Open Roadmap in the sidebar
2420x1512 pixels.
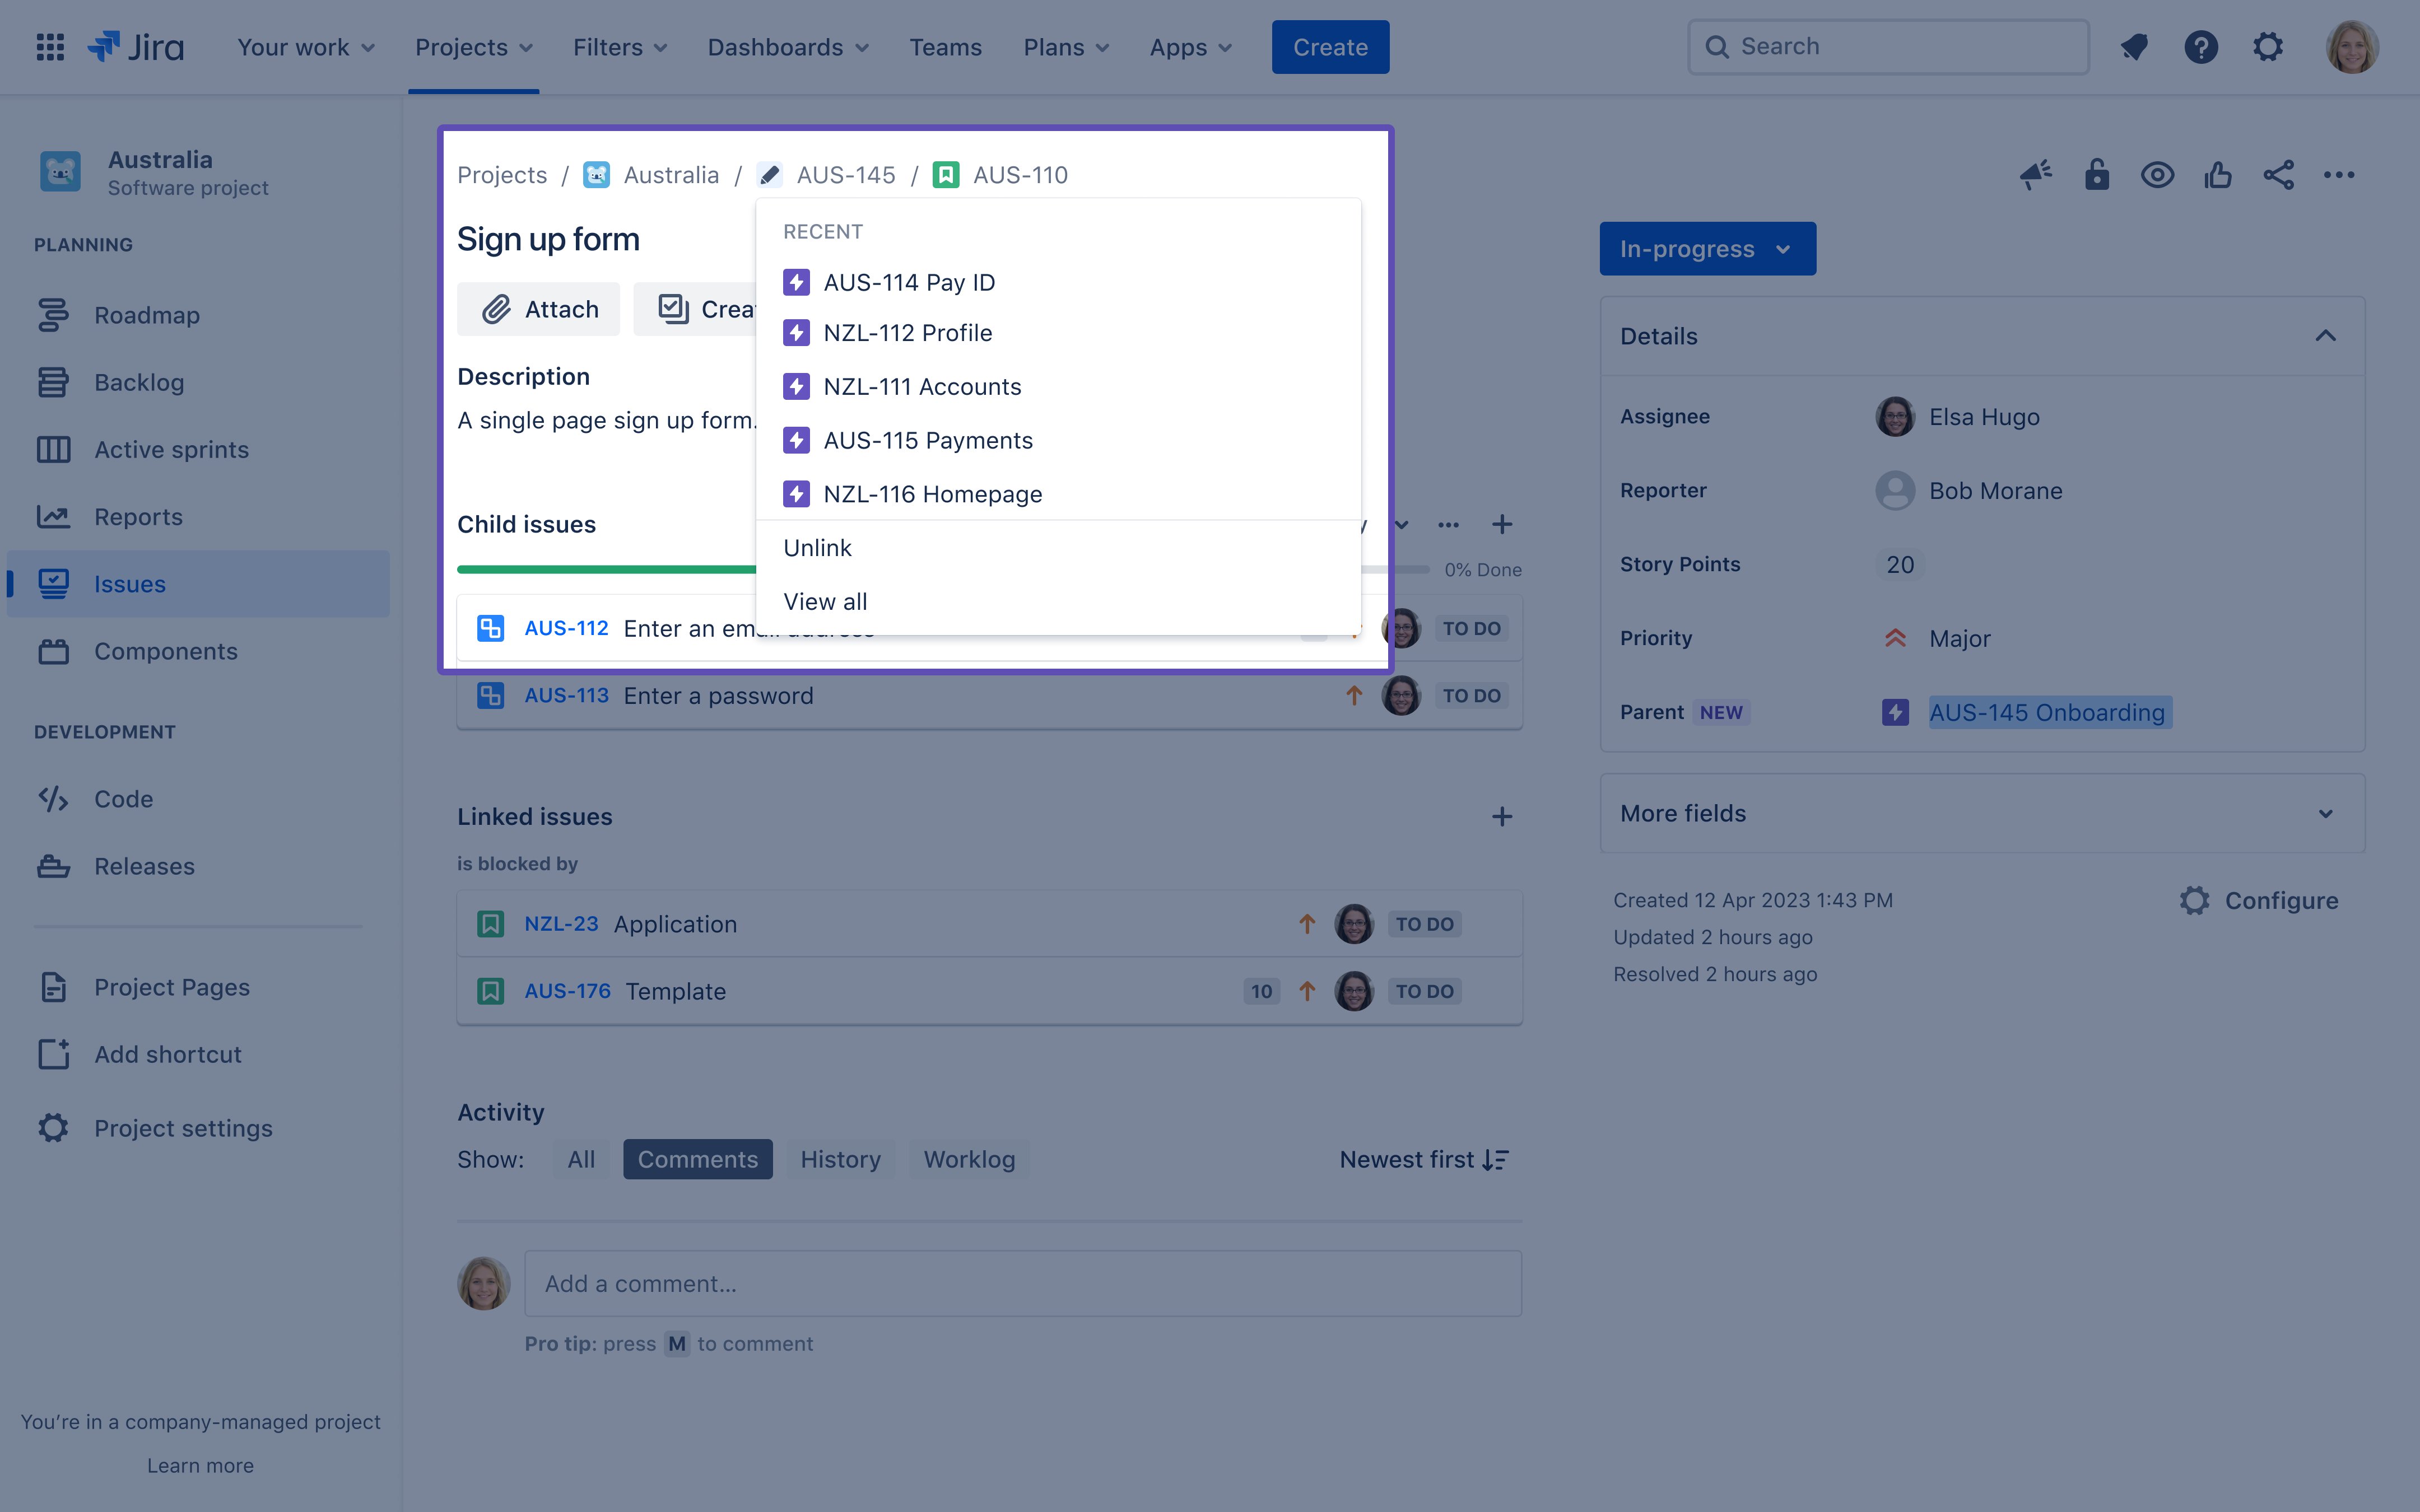[x=198, y=315]
